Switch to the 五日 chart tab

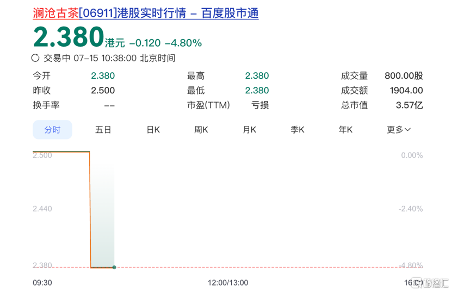pos(103,130)
